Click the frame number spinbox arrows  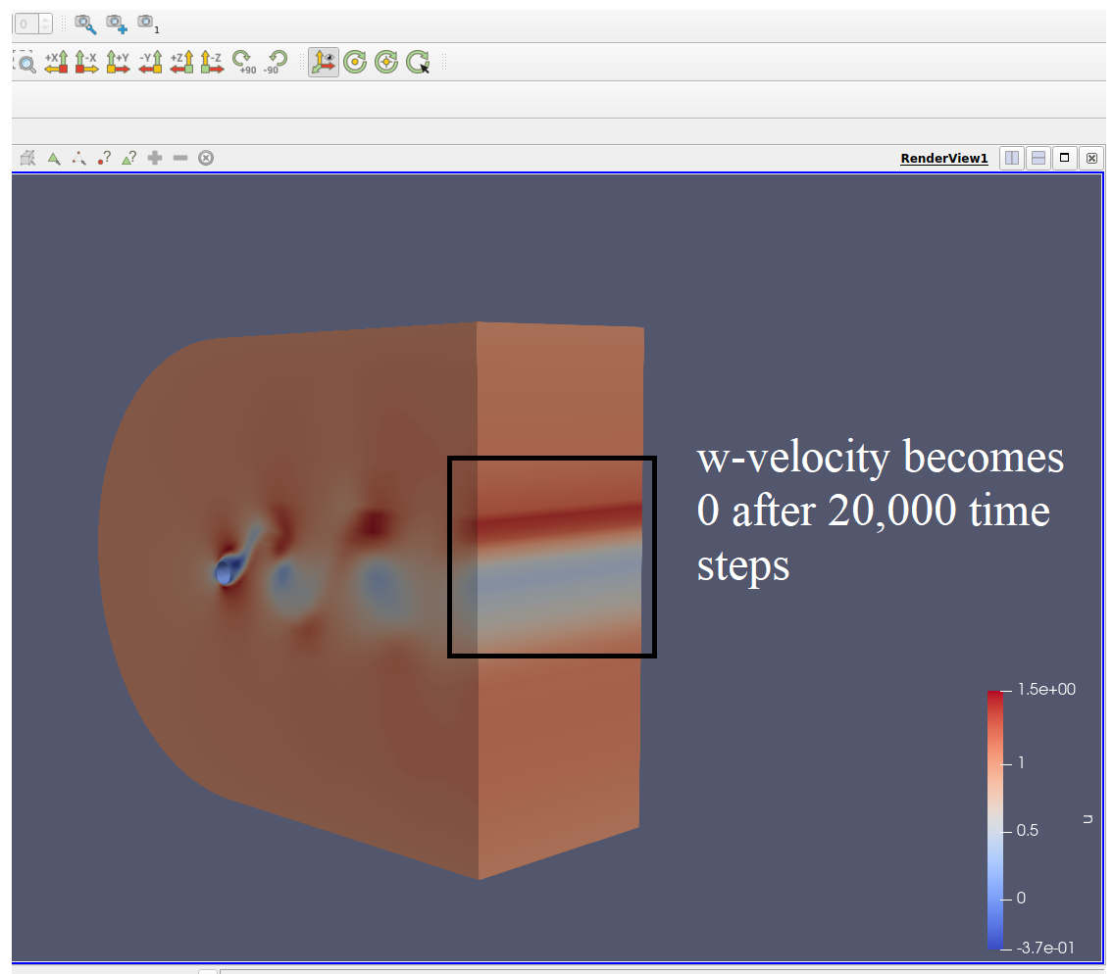tap(44, 22)
